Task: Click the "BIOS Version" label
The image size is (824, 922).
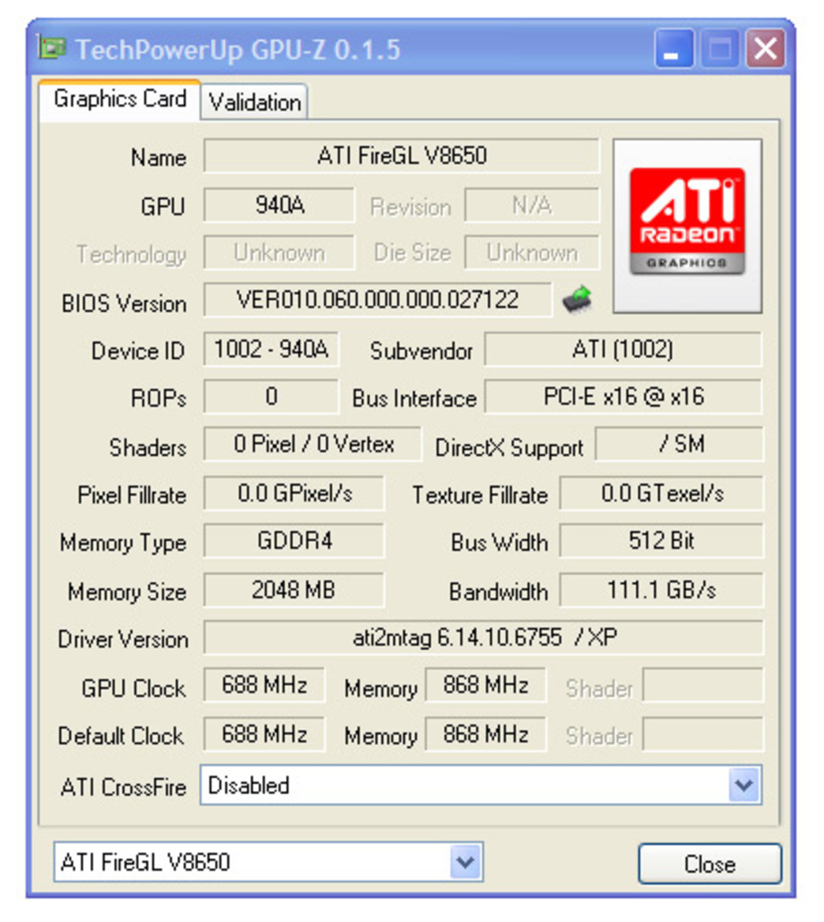Action: tap(124, 304)
